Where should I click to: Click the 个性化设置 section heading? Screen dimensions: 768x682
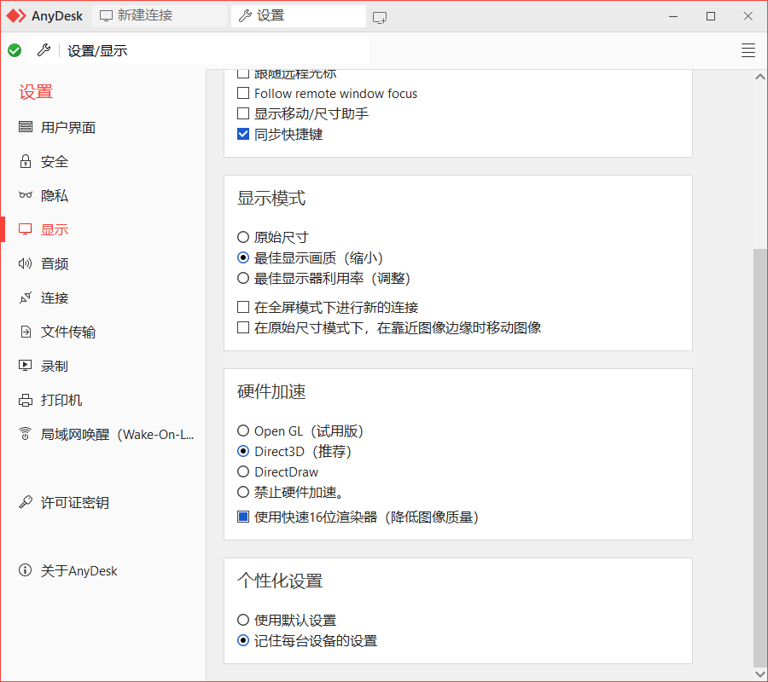280,581
